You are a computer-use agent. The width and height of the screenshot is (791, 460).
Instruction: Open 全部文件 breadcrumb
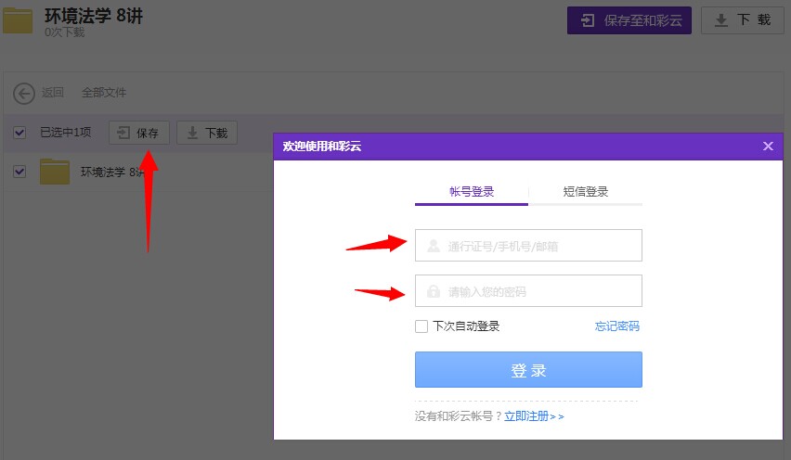pyautogui.click(x=104, y=93)
